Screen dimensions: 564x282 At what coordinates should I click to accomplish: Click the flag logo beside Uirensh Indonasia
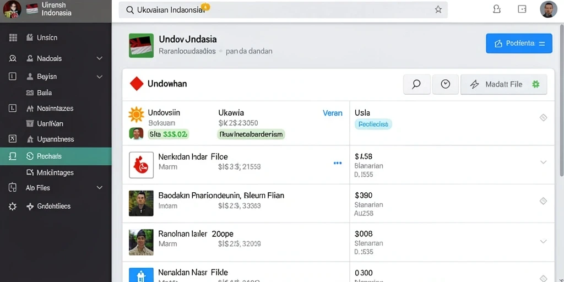point(32,9)
